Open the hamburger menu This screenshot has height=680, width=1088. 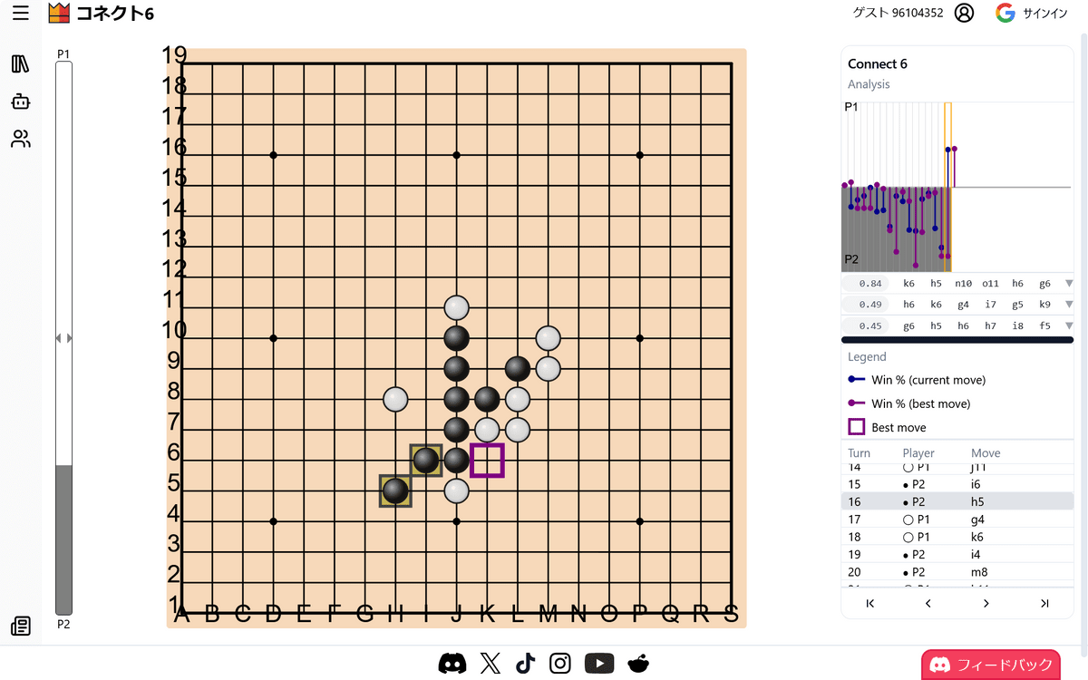(20, 13)
